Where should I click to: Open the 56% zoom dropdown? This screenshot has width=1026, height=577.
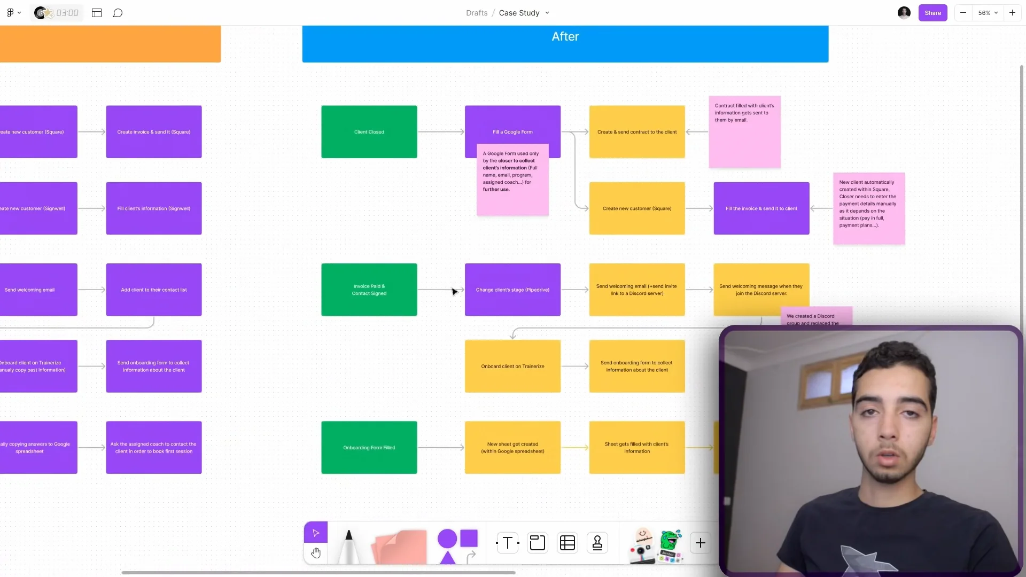coord(988,13)
